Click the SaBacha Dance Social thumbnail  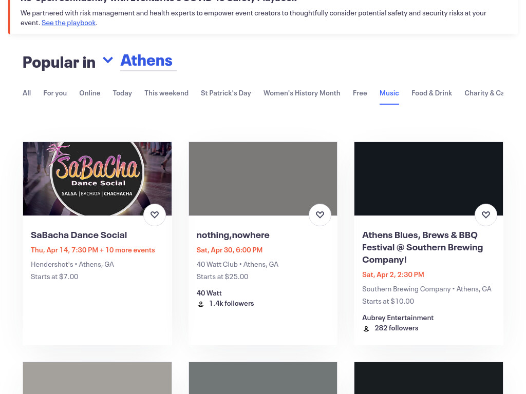97,179
